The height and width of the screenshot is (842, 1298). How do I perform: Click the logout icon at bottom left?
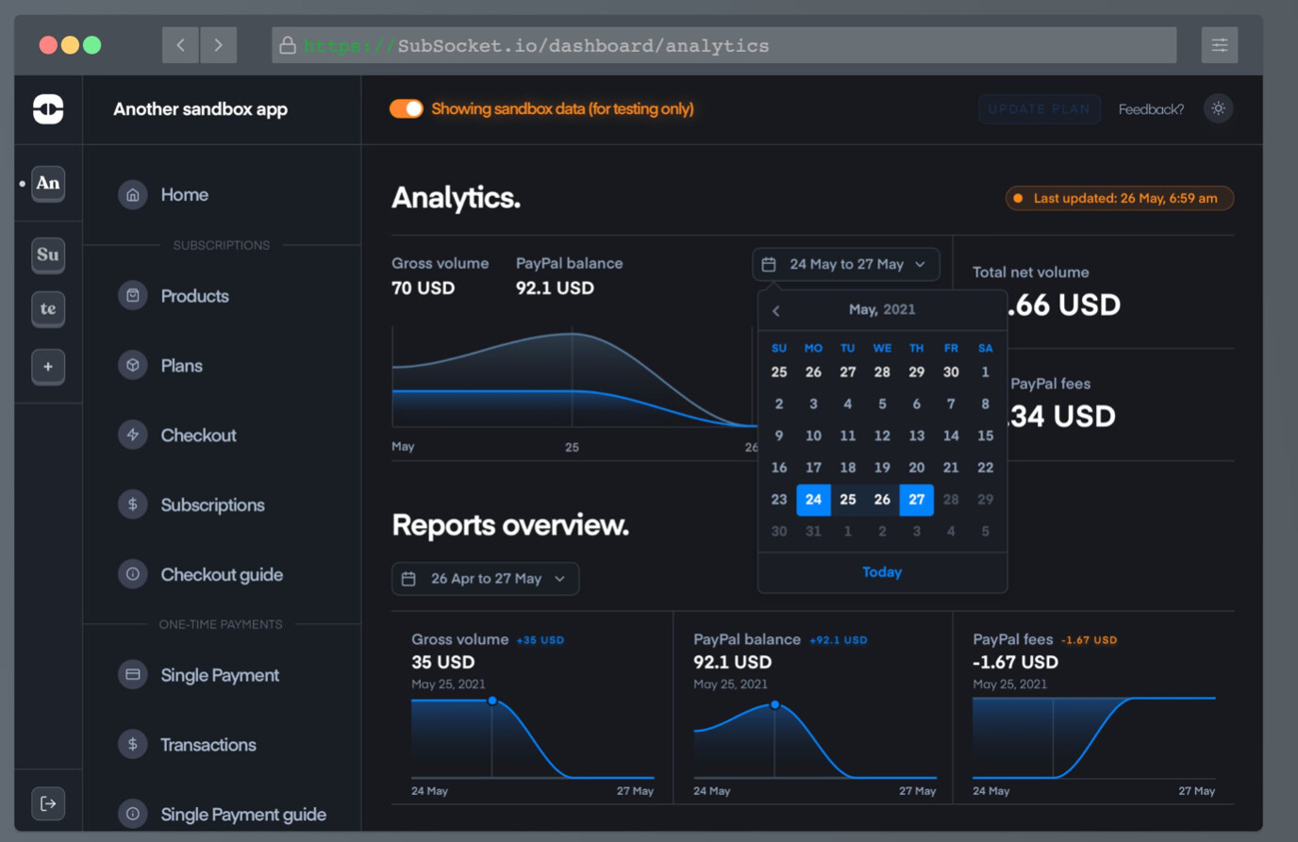(48, 803)
